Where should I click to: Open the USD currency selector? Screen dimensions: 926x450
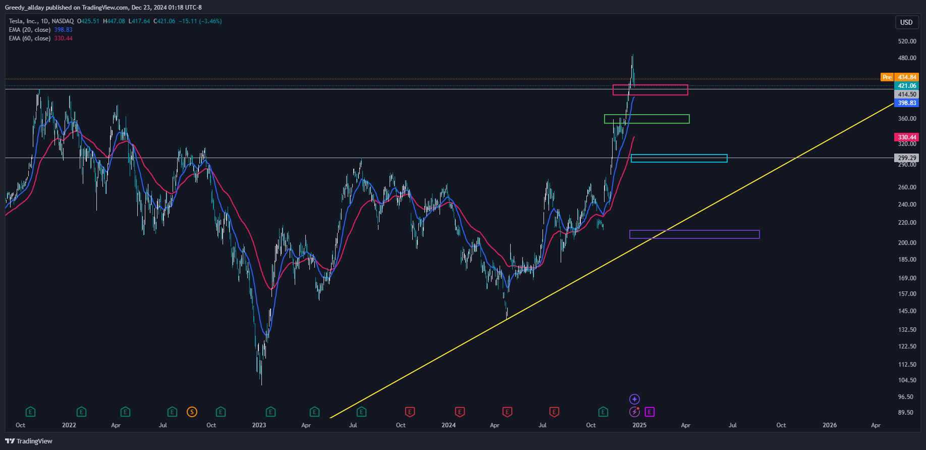coord(906,22)
